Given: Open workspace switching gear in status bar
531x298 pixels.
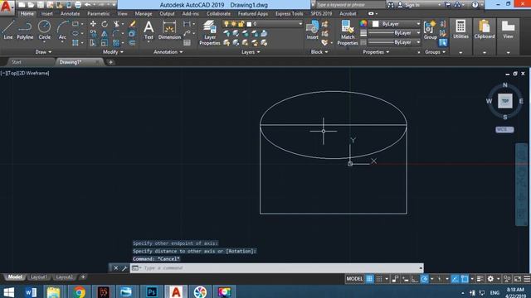Looking at the screenshot, I should [x=490, y=279].
